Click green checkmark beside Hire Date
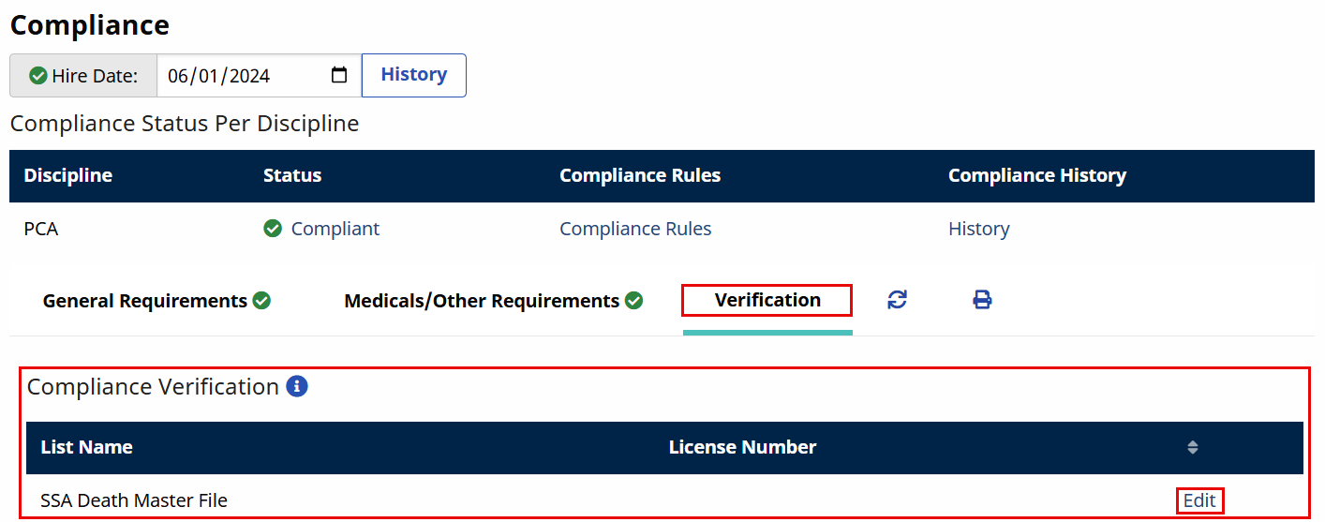The image size is (1325, 522). [38, 76]
